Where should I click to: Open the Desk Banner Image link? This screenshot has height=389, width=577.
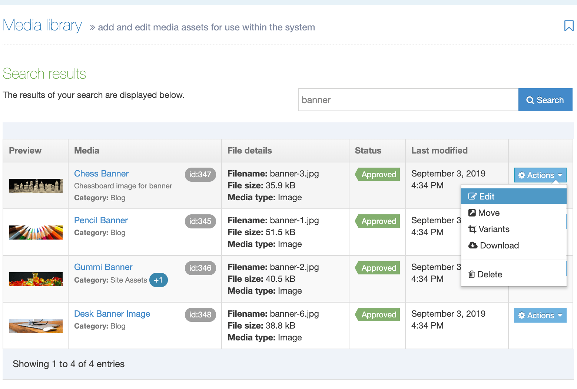click(112, 314)
